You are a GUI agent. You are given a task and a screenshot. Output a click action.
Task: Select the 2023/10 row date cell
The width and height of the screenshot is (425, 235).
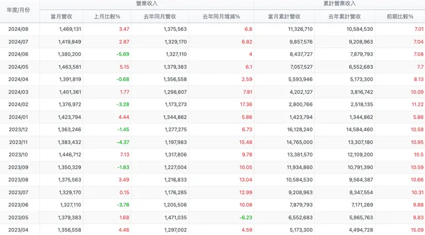pos(18,155)
